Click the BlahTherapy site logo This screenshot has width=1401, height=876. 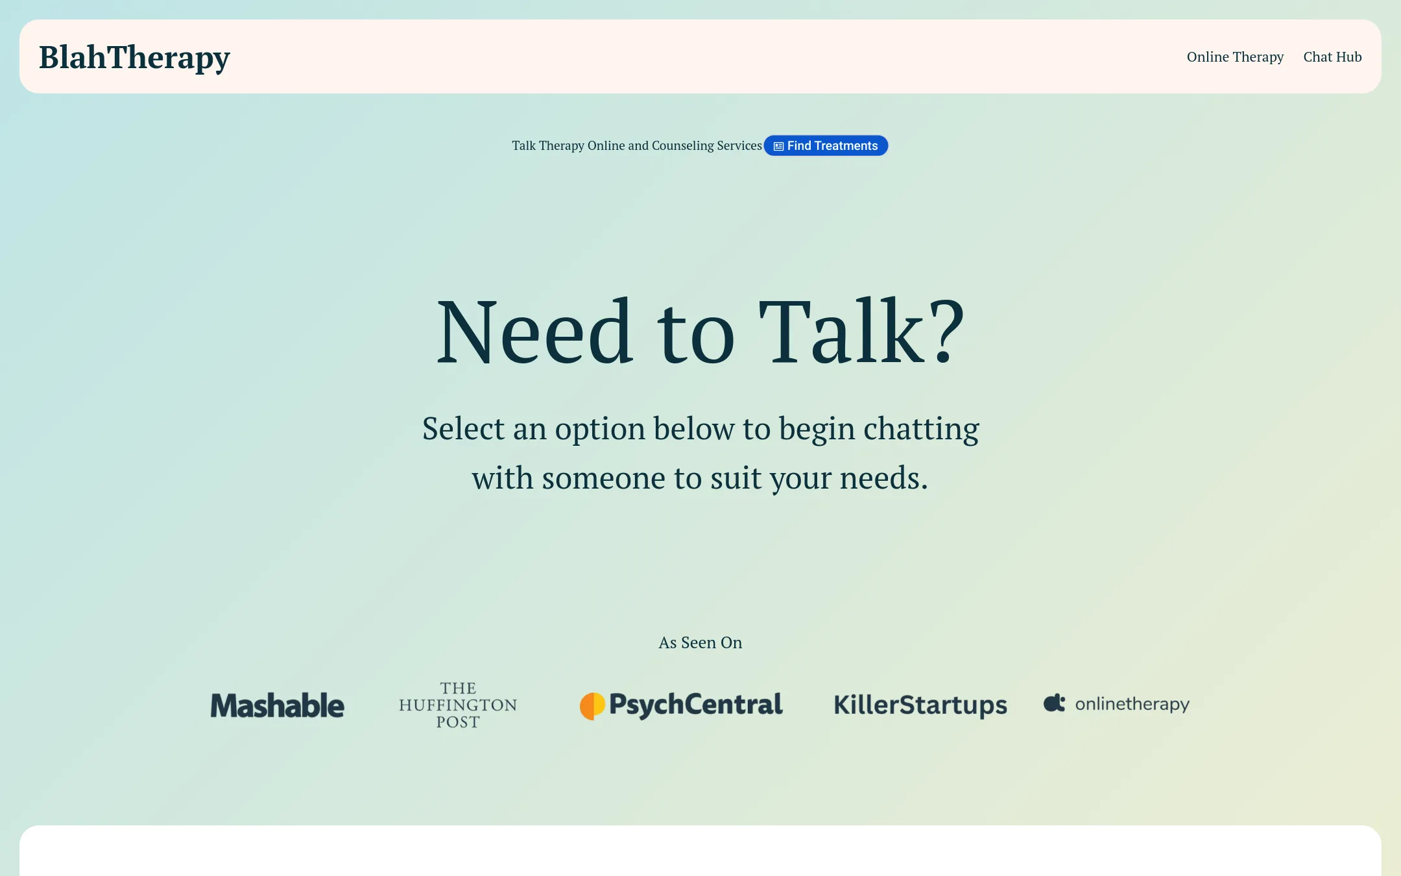(134, 57)
